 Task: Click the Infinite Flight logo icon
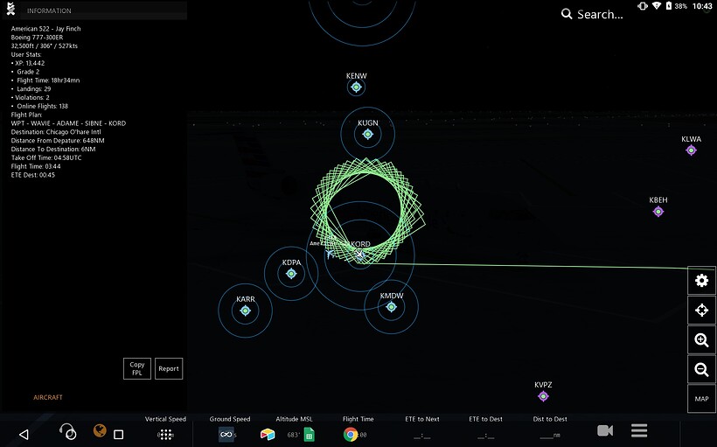[11, 9]
